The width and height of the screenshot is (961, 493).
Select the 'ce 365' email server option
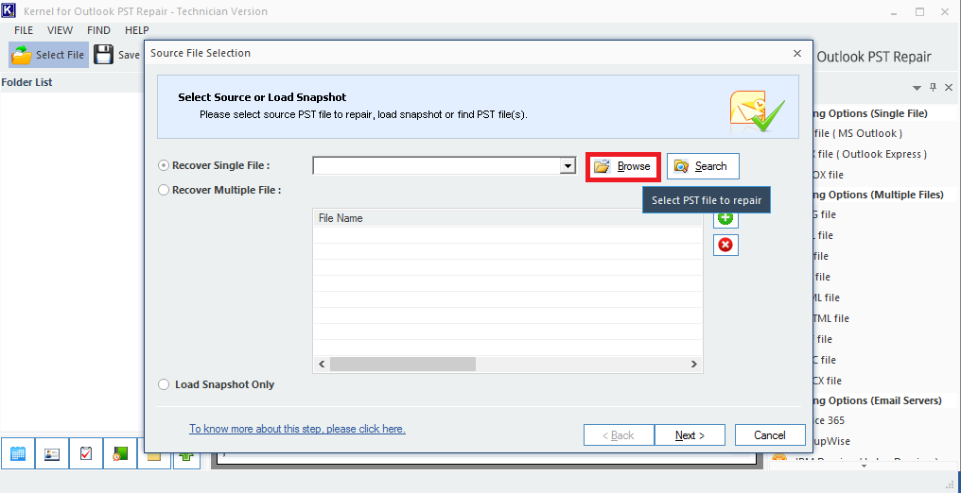[x=830, y=421]
